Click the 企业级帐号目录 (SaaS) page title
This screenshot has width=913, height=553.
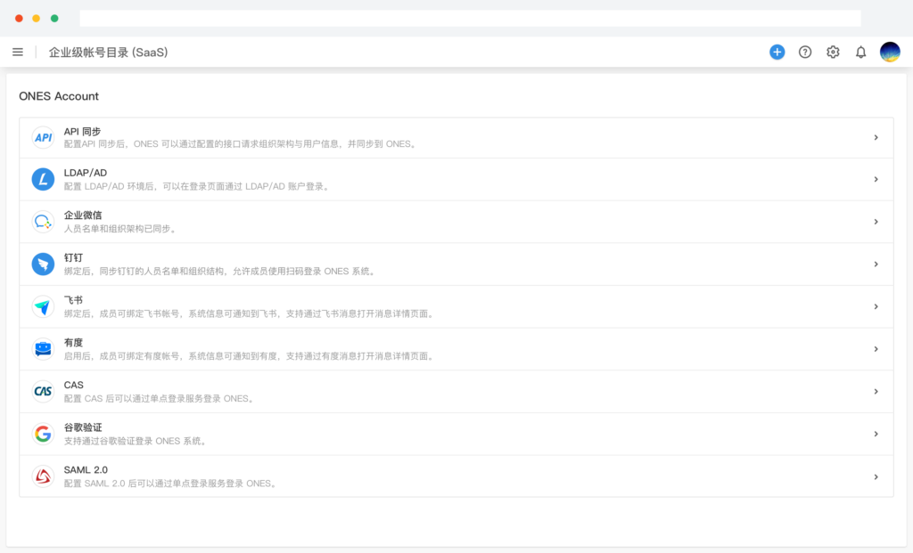108,53
